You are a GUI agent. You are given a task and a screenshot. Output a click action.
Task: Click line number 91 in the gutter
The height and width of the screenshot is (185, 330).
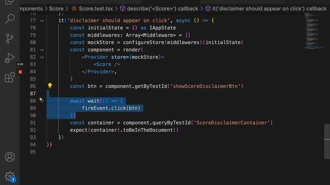tap(33, 123)
